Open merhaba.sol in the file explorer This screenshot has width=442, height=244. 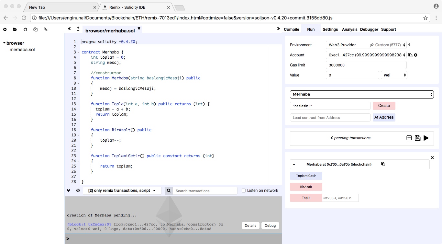[22, 50]
